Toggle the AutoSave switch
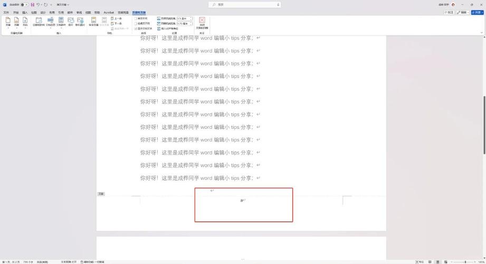The height and width of the screenshot is (264, 486). tap(24, 5)
